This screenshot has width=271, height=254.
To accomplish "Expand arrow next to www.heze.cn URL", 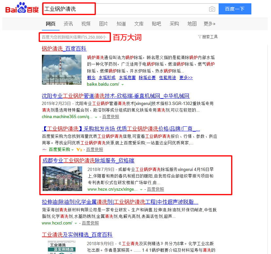I will [141, 190].
